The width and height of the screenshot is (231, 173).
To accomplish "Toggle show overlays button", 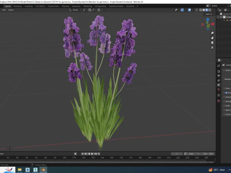I will click(190, 10).
